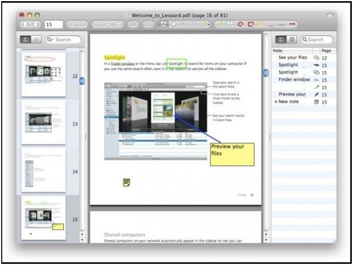Select 'See your files' note row
The width and height of the screenshot is (353, 265).
[304, 58]
